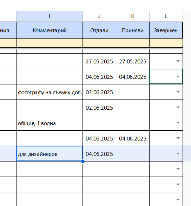Select empty Приняли cell in фотографу на съемку row
This screenshot has height=206, width=191.
133,92
